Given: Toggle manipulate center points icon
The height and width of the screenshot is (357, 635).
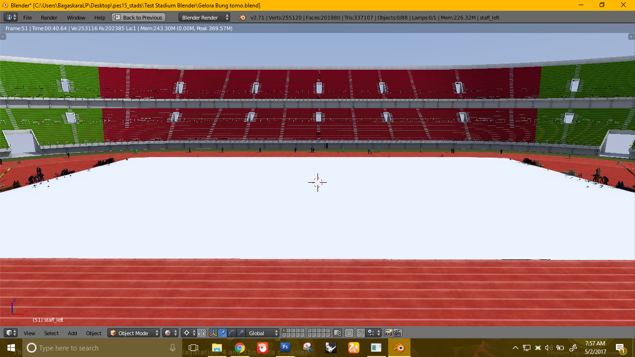Looking at the screenshot, I should (201, 333).
